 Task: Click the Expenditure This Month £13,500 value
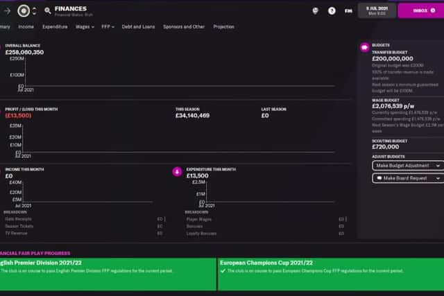(197, 176)
